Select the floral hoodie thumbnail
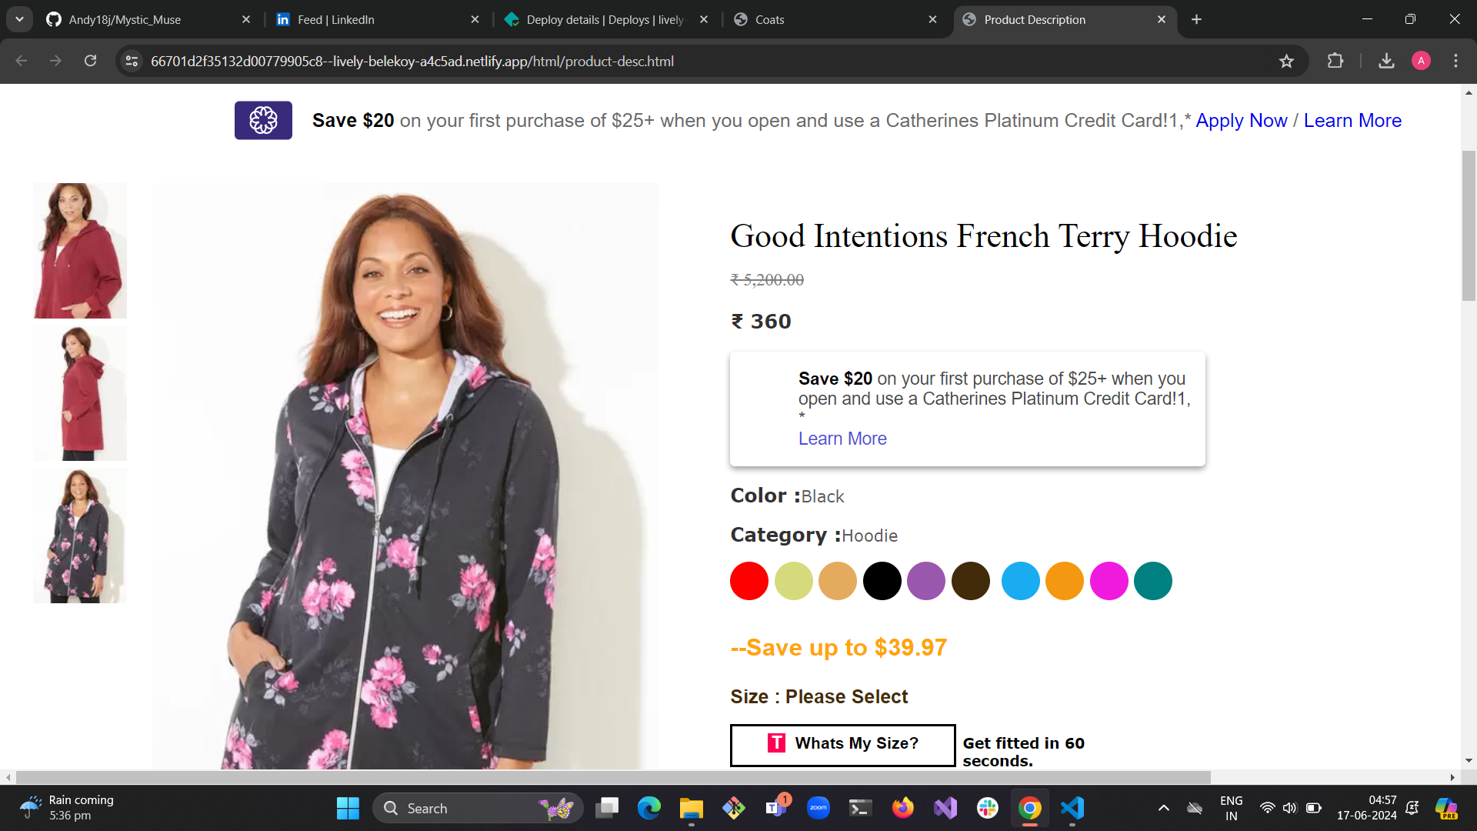Screen dimensions: 1477x831 pyautogui.click(x=79, y=536)
